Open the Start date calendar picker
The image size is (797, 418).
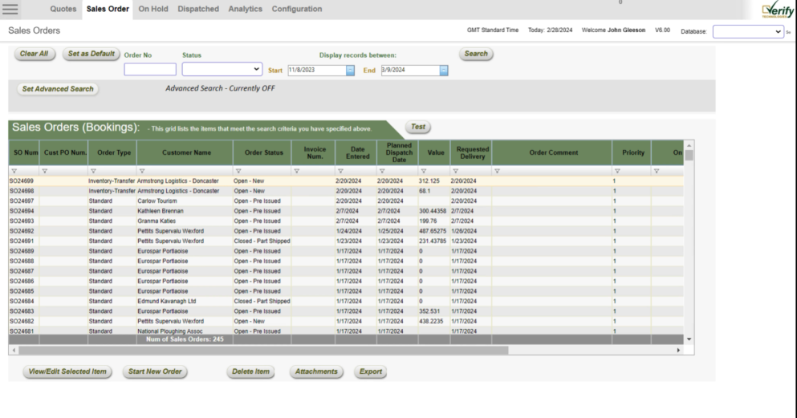[350, 71]
